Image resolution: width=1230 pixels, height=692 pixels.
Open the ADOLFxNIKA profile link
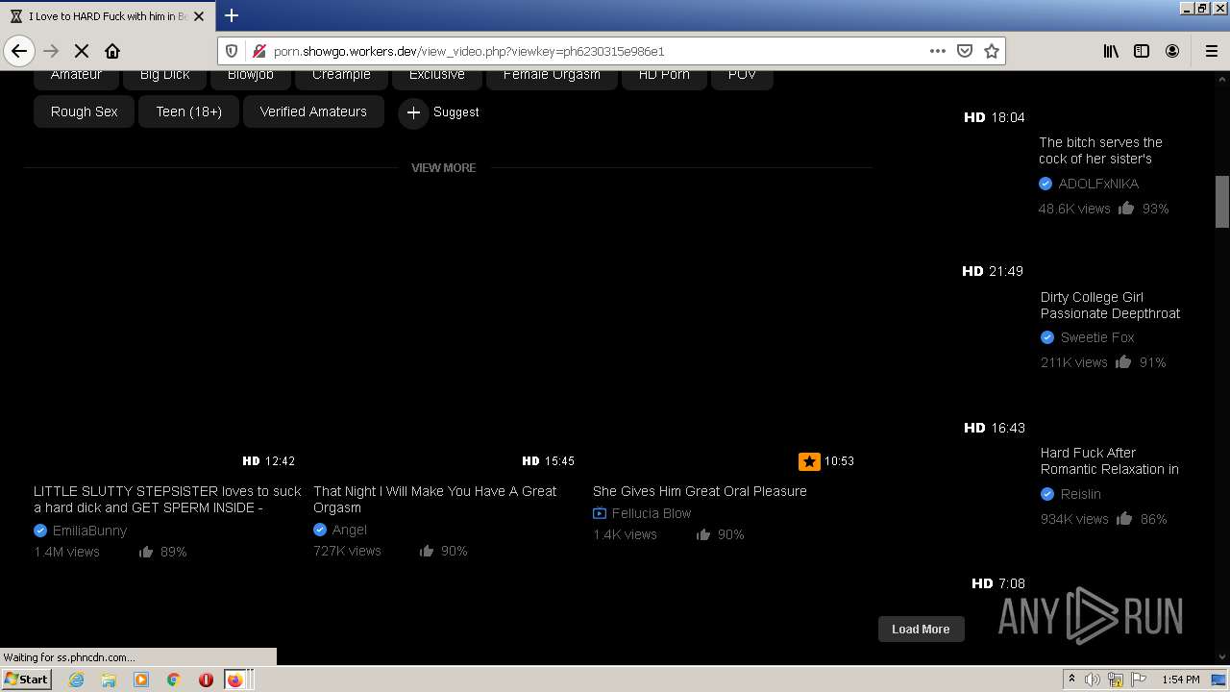click(x=1098, y=184)
